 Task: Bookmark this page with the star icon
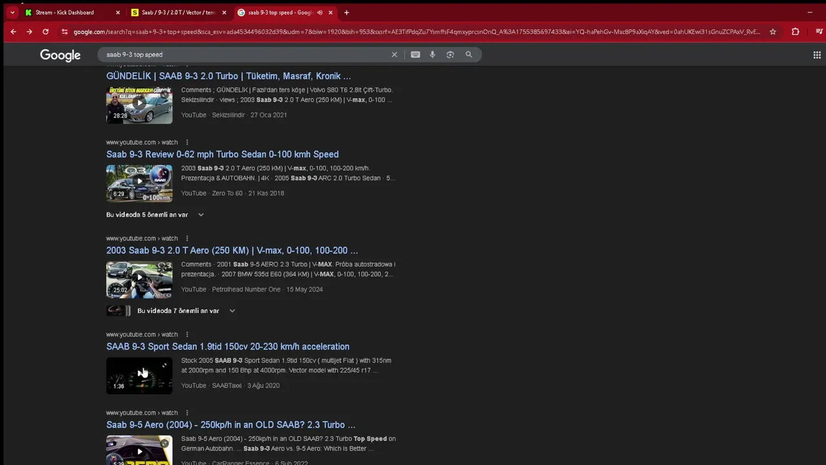coord(772,32)
